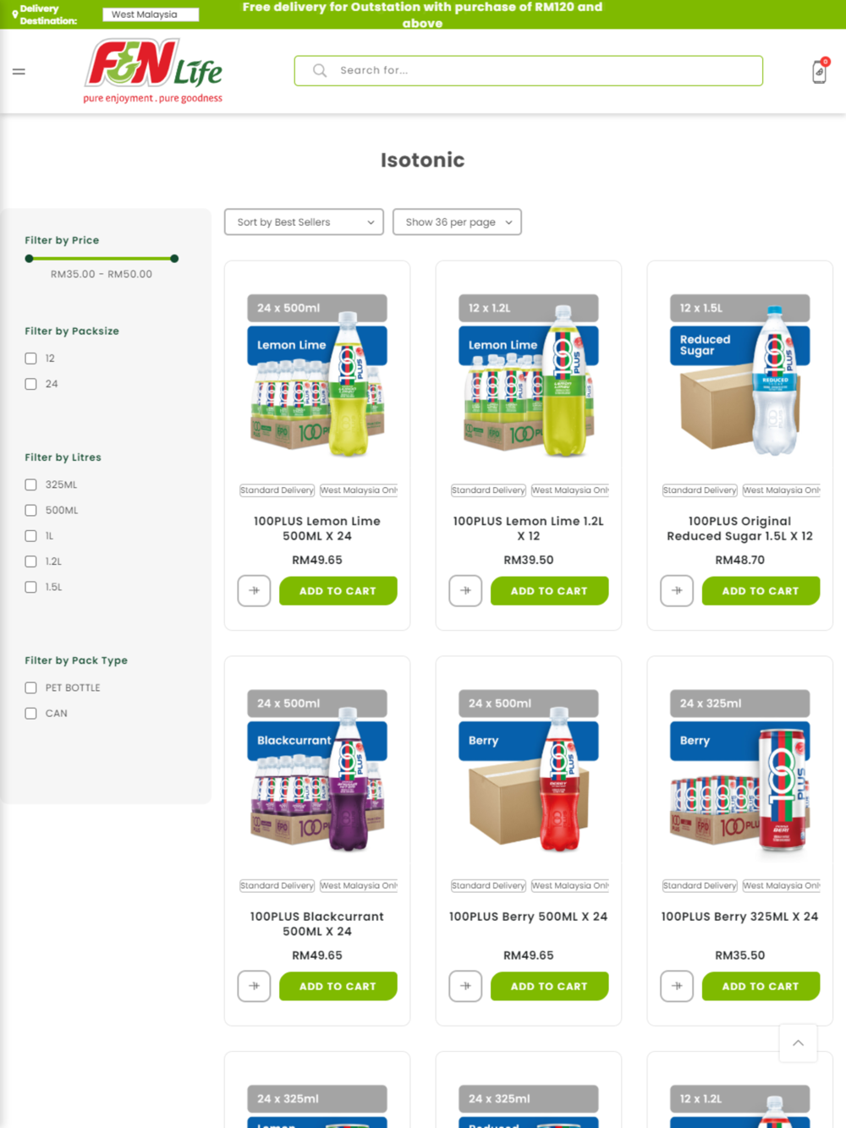
Task: Add 100PLUS Lemon Lime 500ML to cart
Action: (338, 591)
